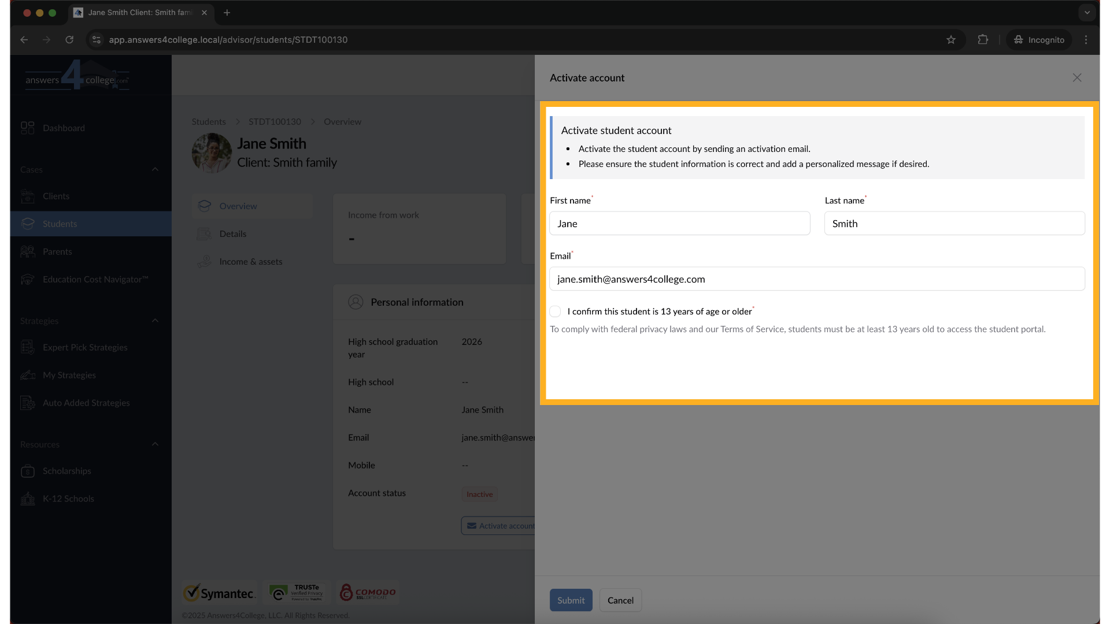Bookmark page with star icon
Screen dimensions: 1110x624
(951, 40)
